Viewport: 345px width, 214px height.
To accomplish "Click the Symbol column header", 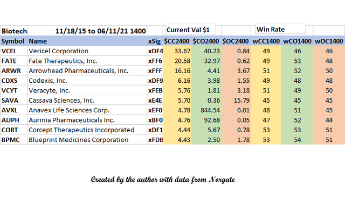I will coord(13,41).
